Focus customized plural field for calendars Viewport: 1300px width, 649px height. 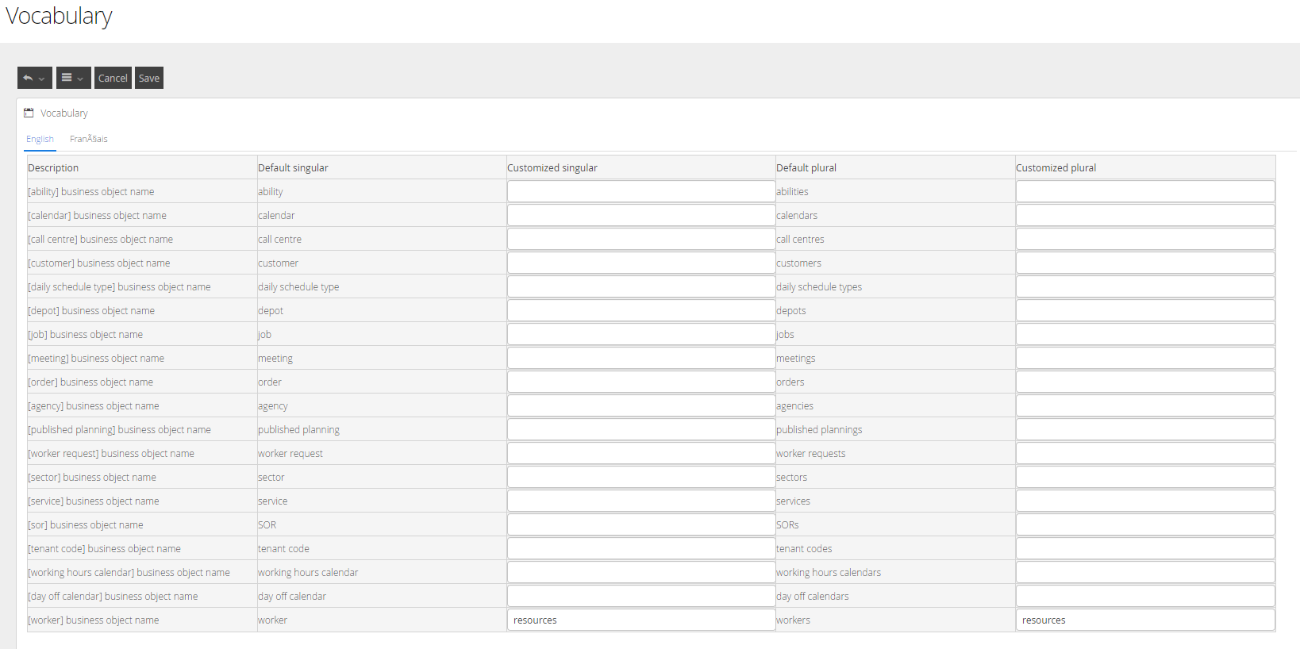click(x=1145, y=215)
